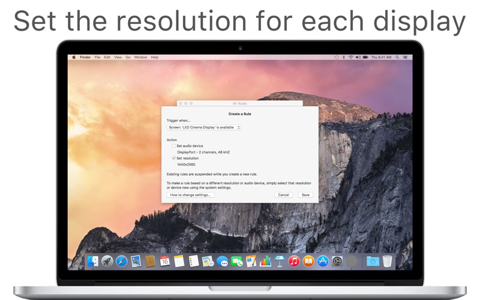Click the AV Rules window title bar
Screen dimensions: 480x300
pyautogui.click(x=239, y=103)
